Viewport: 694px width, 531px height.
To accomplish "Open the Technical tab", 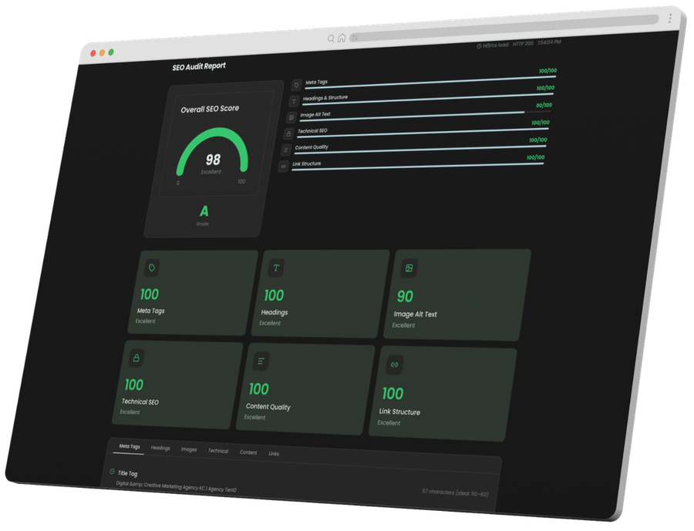I will (218, 451).
